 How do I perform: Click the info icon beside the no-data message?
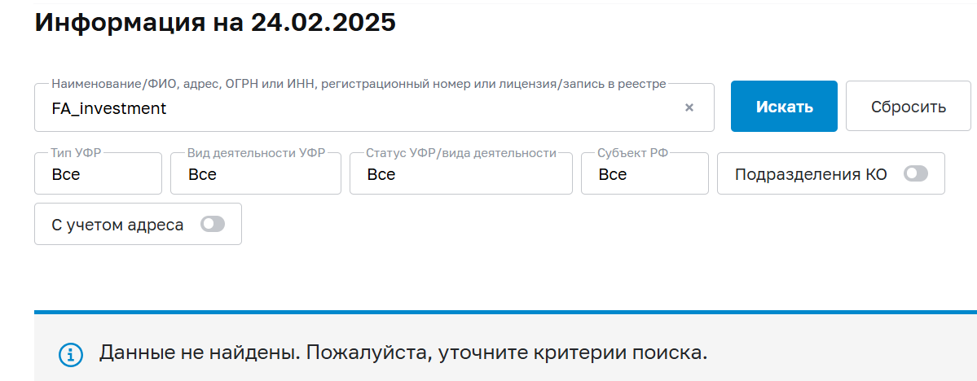pyautogui.click(x=71, y=354)
